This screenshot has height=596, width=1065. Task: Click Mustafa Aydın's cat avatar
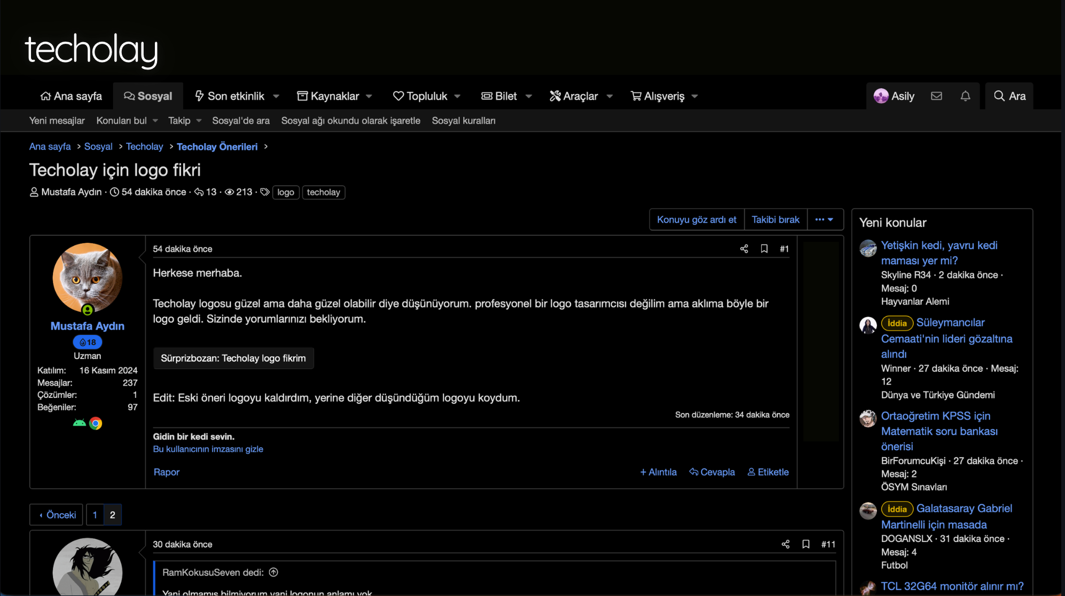(x=88, y=278)
